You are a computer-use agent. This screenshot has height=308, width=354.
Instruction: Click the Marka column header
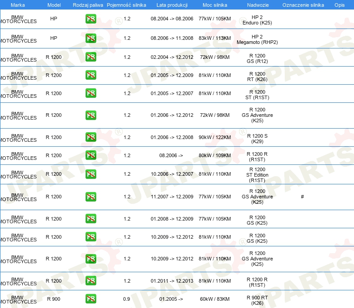(18, 5)
